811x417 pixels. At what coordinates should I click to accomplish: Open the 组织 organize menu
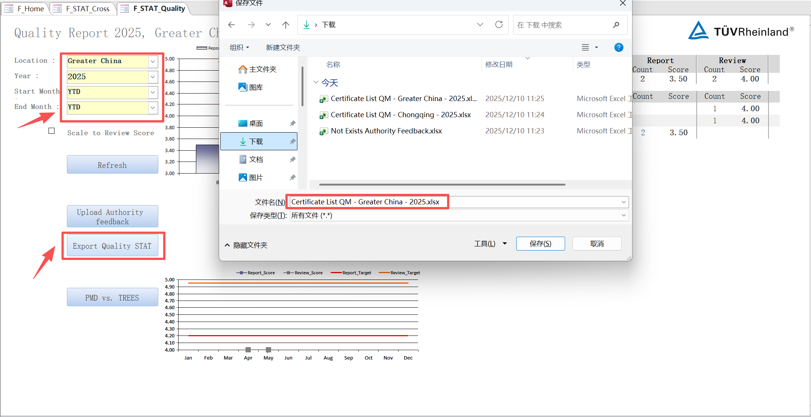point(240,47)
